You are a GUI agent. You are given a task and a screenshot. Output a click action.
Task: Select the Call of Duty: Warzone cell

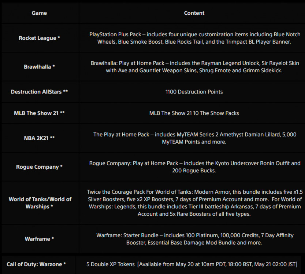tap(36, 264)
